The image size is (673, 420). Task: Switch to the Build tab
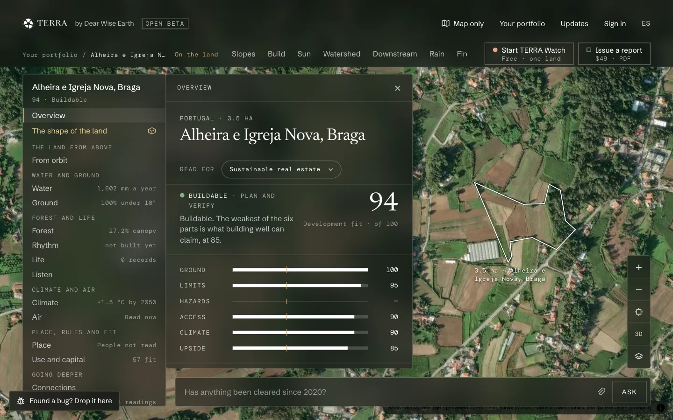coord(276,54)
